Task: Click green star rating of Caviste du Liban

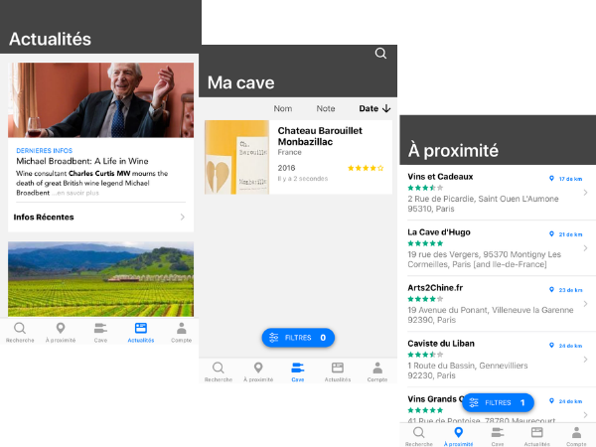Action: coord(425,355)
